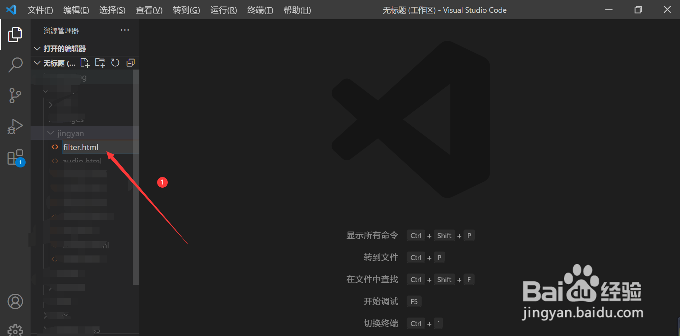
Task: Open the Manage gear icon
Action: [x=15, y=330]
